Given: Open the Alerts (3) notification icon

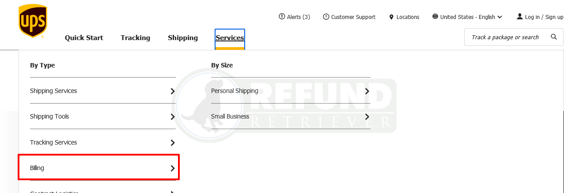Looking at the screenshot, I should point(282,17).
